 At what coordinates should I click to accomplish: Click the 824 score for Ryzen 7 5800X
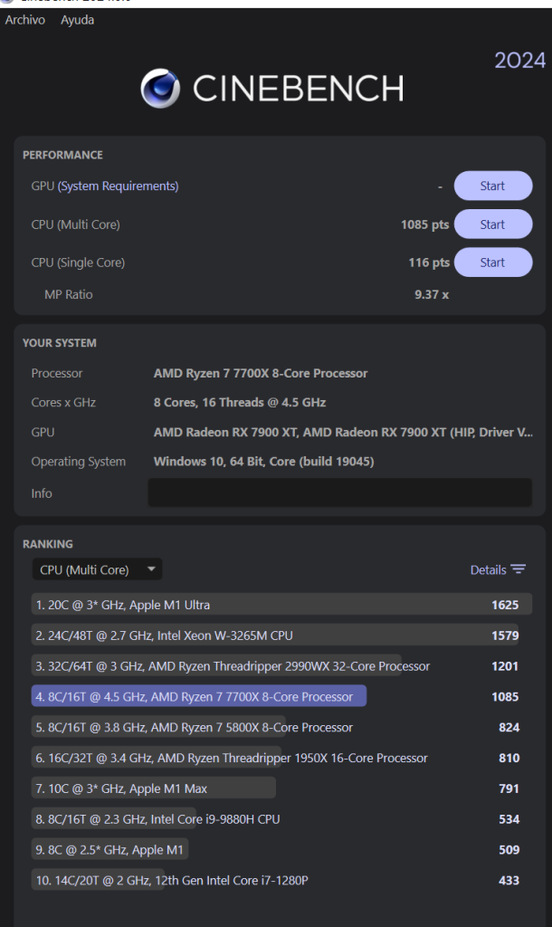click(509, 727)
